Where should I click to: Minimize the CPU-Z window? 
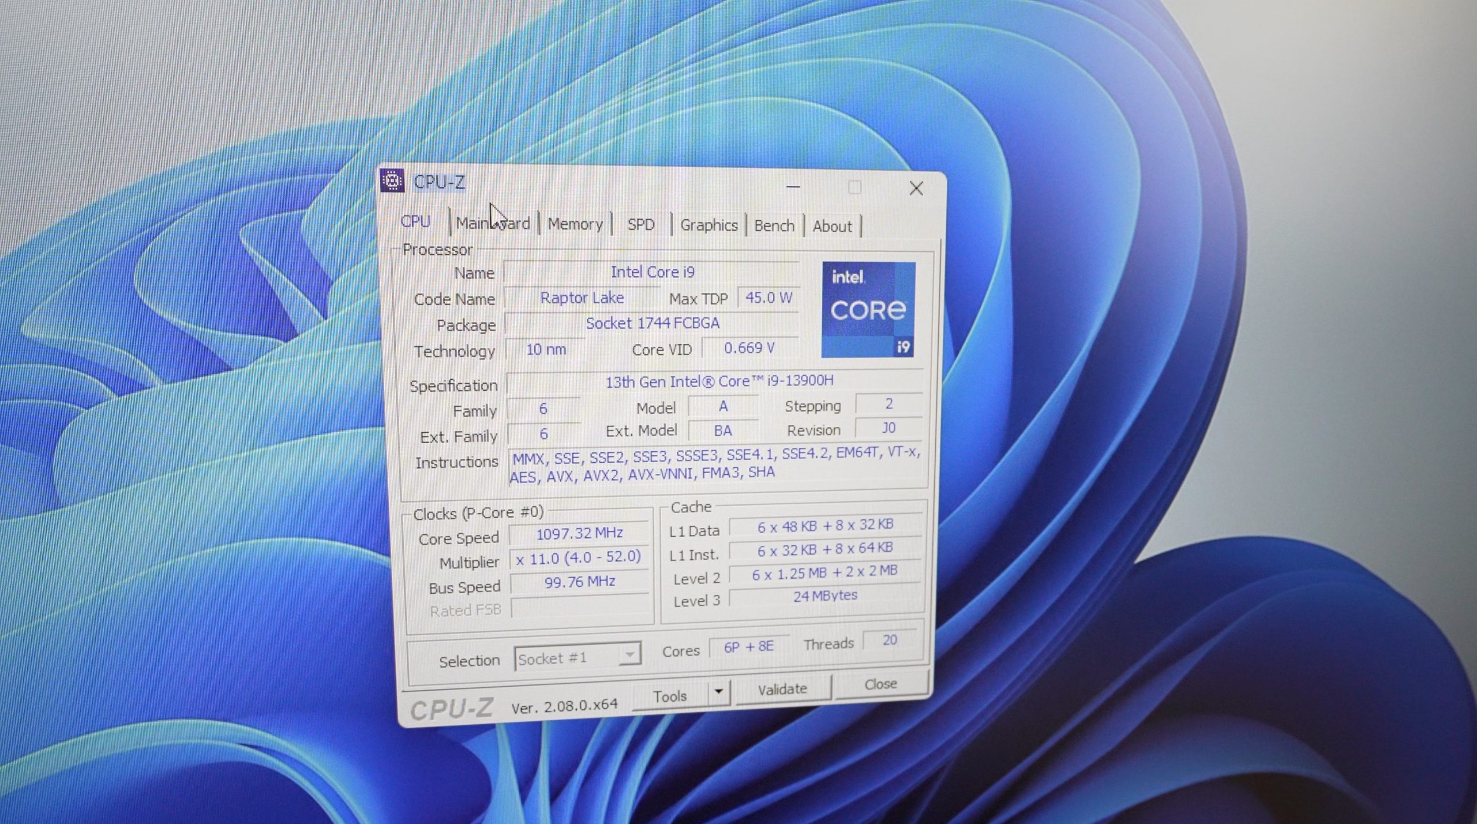pos(793,187)
